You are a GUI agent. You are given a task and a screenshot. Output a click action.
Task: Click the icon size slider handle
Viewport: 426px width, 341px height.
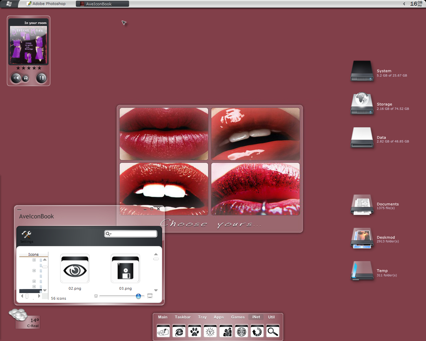click(138, 296)
